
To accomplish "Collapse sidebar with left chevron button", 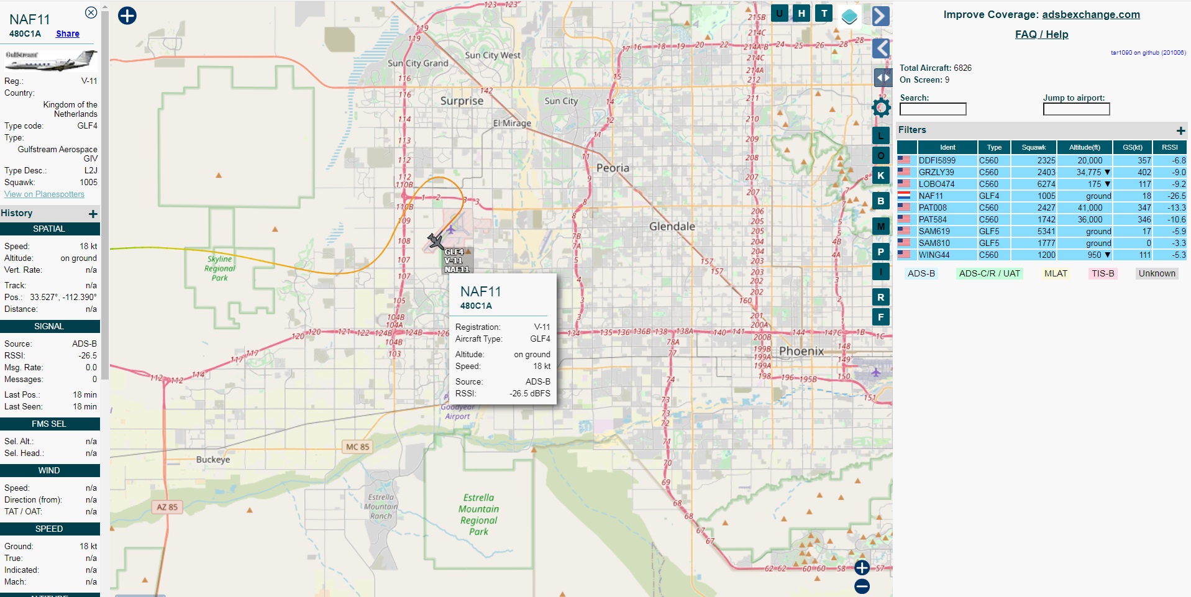I will 881,48.
